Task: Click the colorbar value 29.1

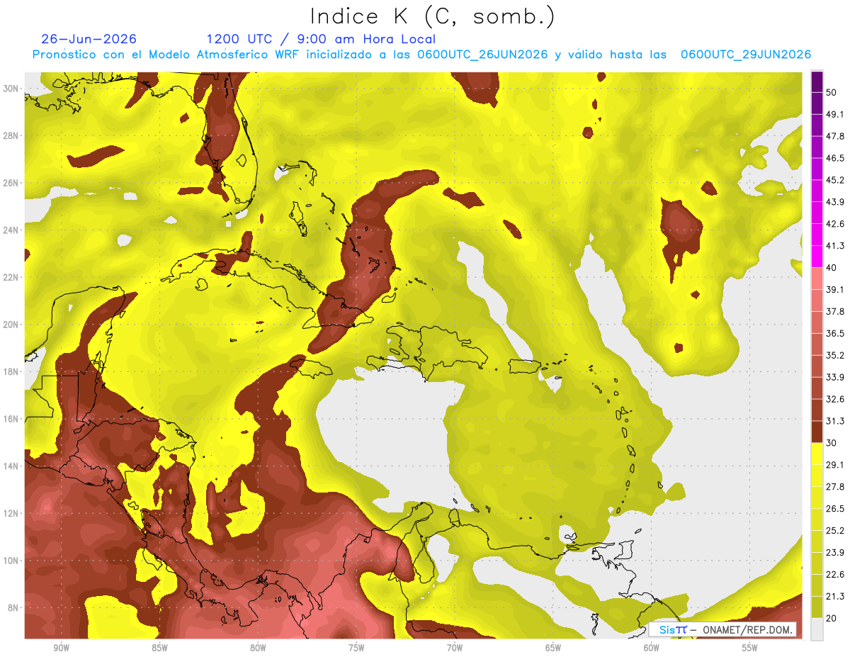Action: click(835, 465)
